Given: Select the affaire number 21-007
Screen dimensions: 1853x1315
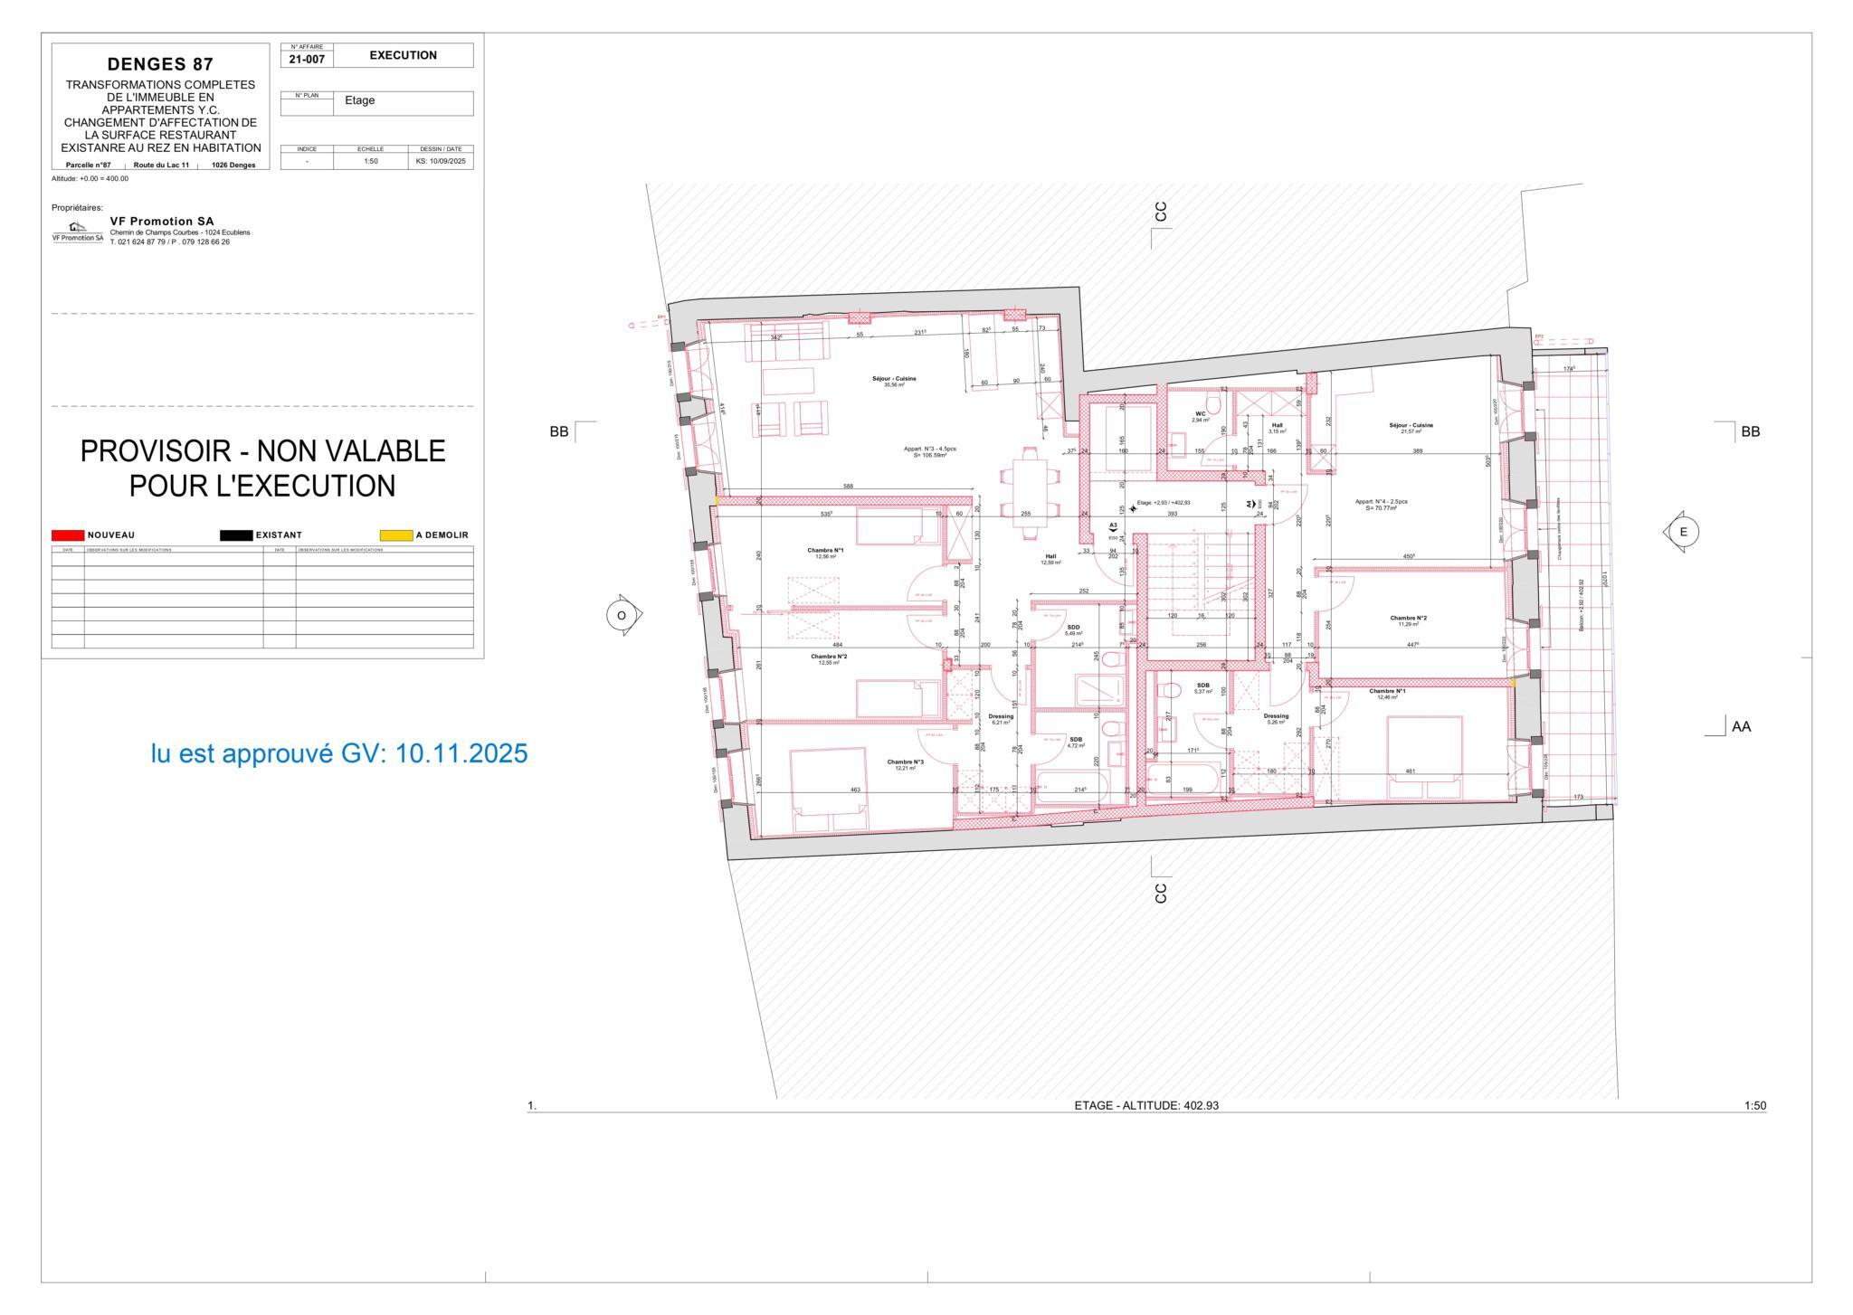Looking at the screenshot, I should (x=307, y=60).
